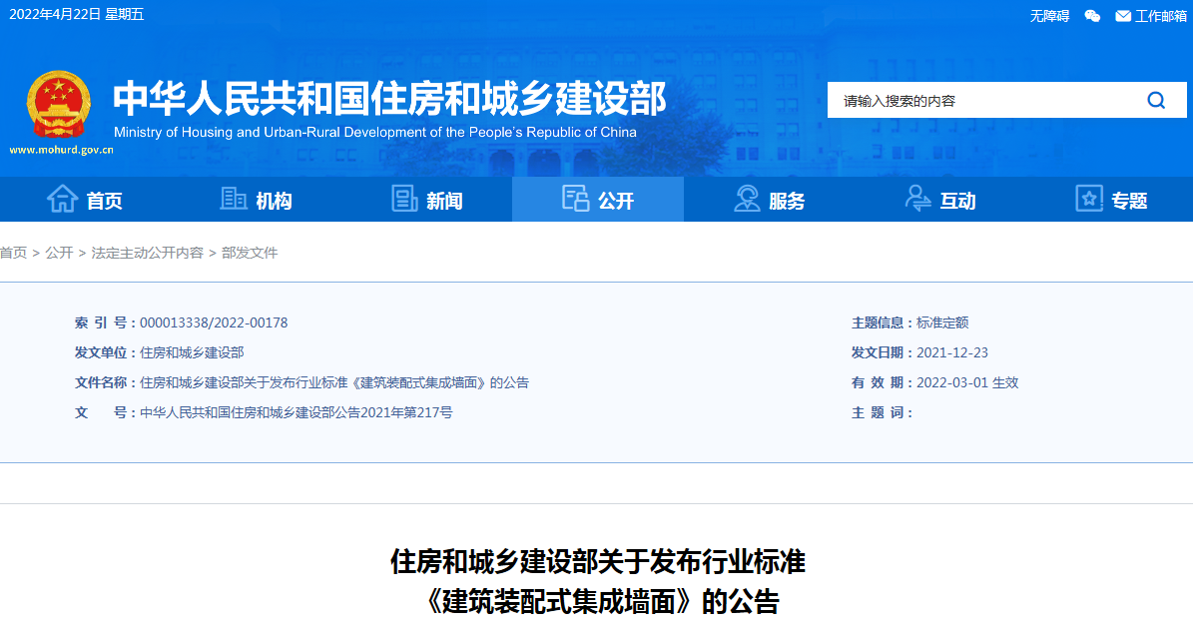The height and width of the screenshot is (634, 1193).
Task: Open the 工作邮箱 link
Action: pyautogui.click(x=1161, y=15)
